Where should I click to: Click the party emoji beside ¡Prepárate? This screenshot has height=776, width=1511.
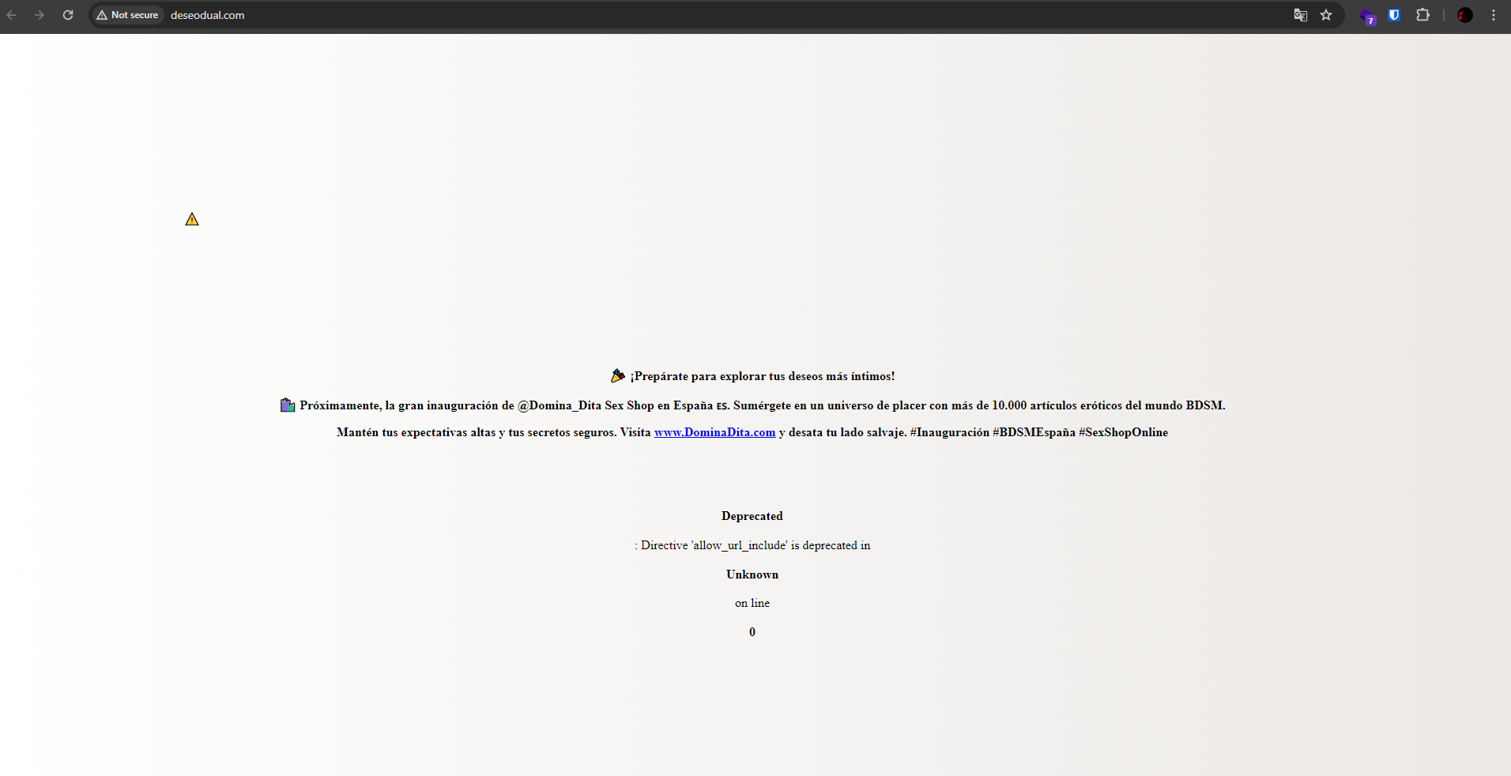[618, 375]
